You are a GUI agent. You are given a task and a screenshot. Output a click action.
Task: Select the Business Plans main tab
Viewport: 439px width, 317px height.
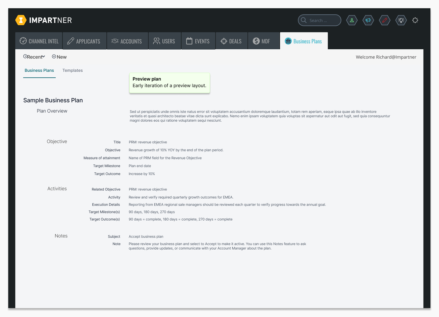[x=303, y=41]
